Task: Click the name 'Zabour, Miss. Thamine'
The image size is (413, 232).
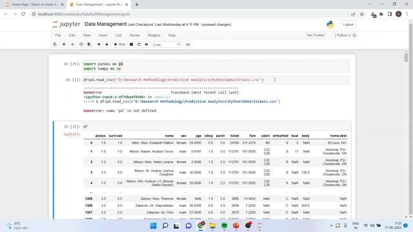Action: (x=157, y=198)
